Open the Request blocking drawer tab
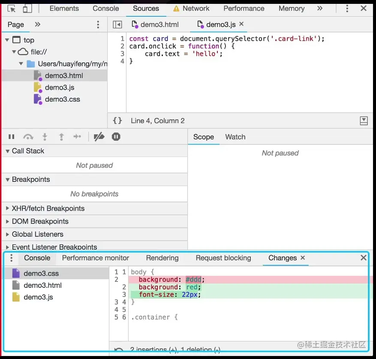This screenshot has height=359, width=376. pos(223,258)
